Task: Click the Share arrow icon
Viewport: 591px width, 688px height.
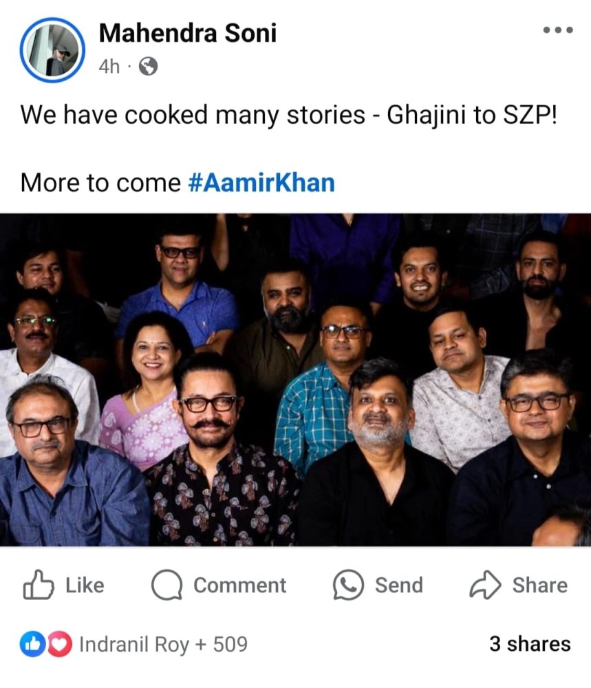Action: [484, 585]
